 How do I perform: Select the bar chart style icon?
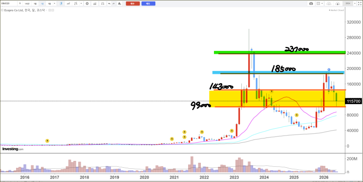(76, 3)
